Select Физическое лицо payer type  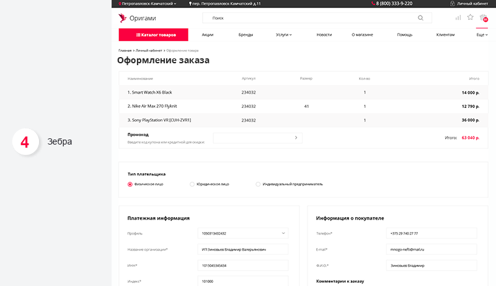click(130, 184)
